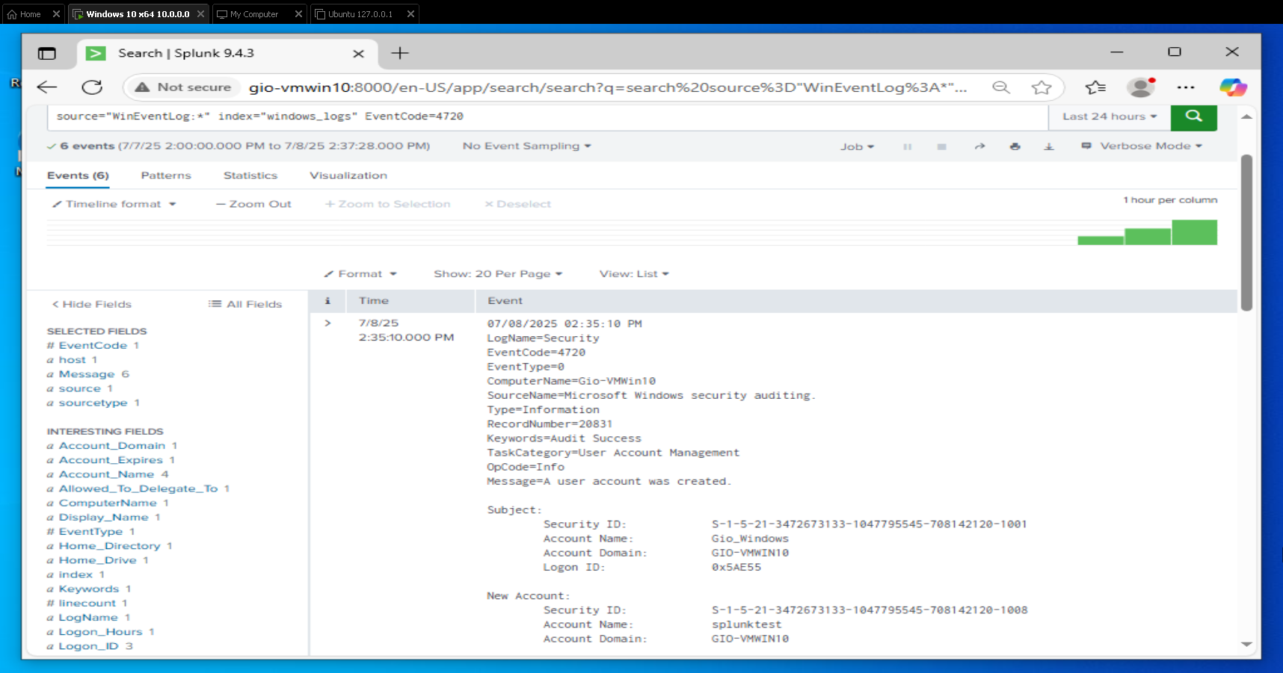Switch to the Ubuntu 127.0.0.1 VM tab
1283x673 pixels.
click(360, 14)
